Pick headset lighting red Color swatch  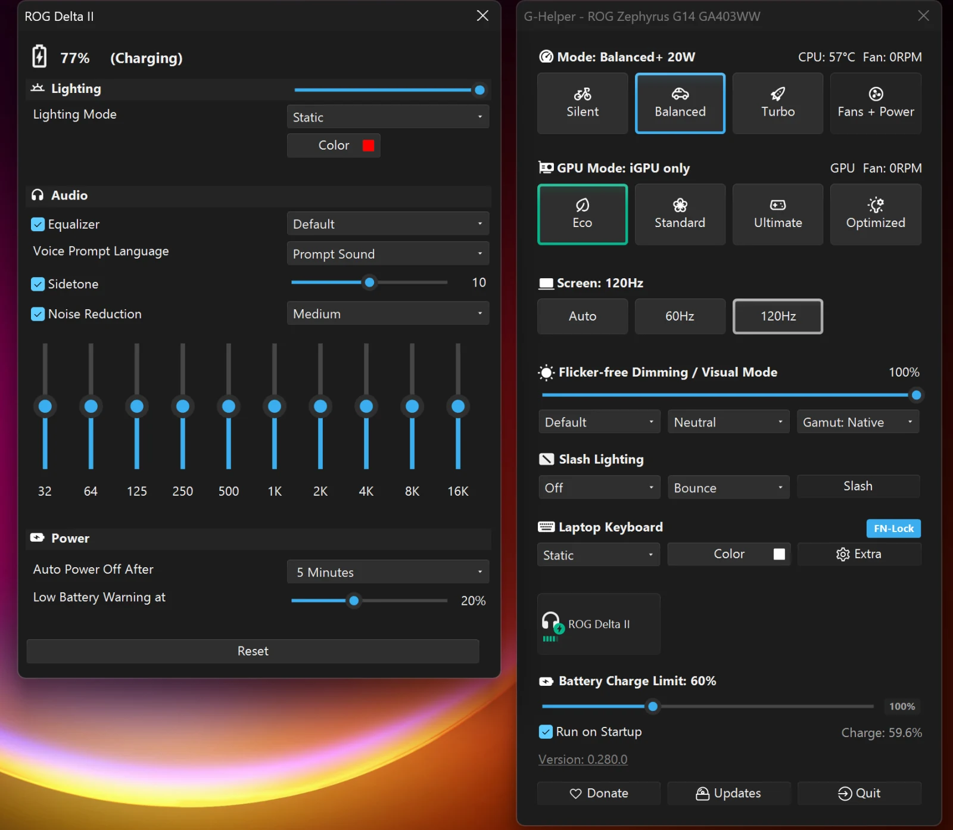pos(368,145)
